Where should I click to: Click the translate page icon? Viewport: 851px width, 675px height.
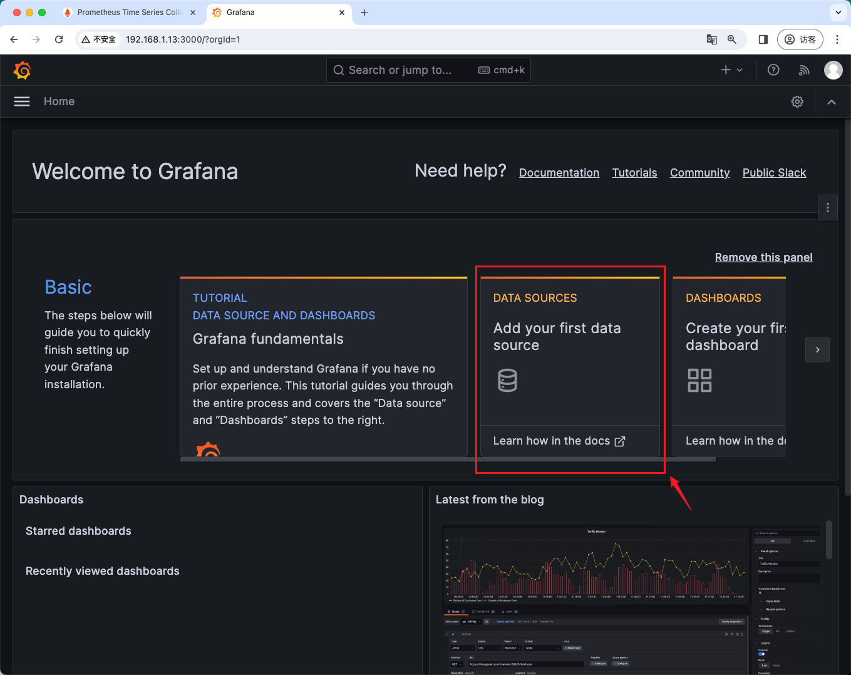coord(712,39)
